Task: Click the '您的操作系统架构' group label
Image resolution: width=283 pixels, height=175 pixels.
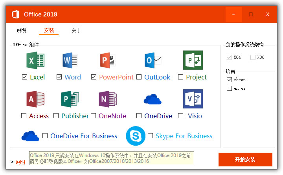Action: click(244, 45)
